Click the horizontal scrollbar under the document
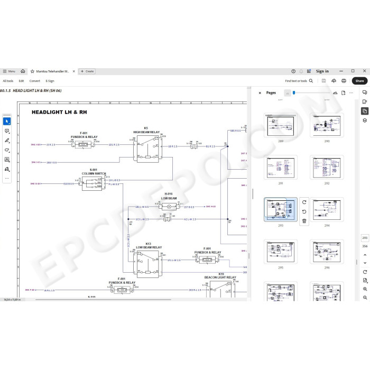Viewport: 370px width, 370px height. coord(103,300)
